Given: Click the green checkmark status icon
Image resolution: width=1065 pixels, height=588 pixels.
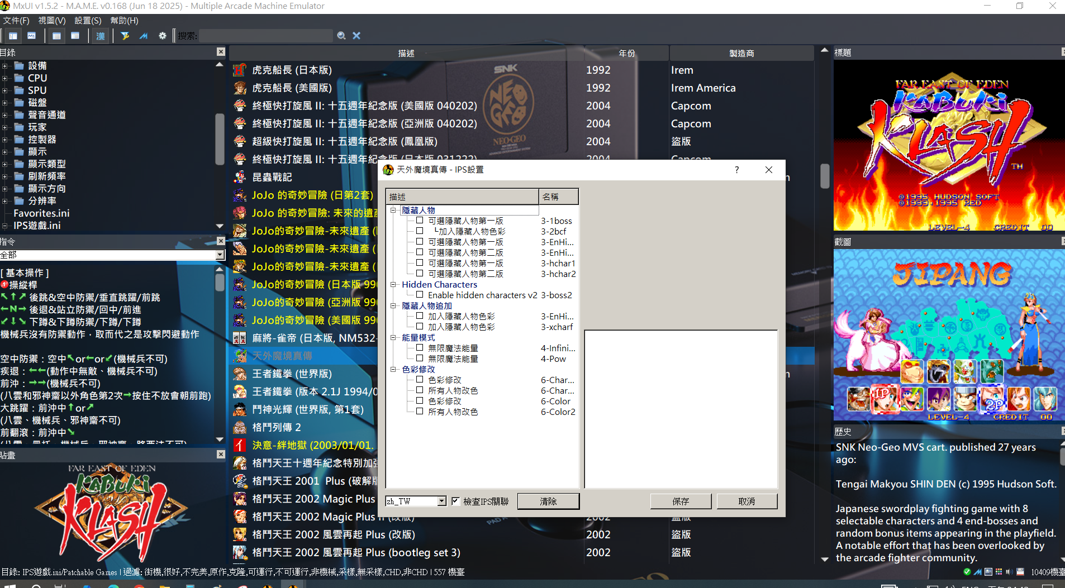Looking at the screenshot, I should pos(967,572).
